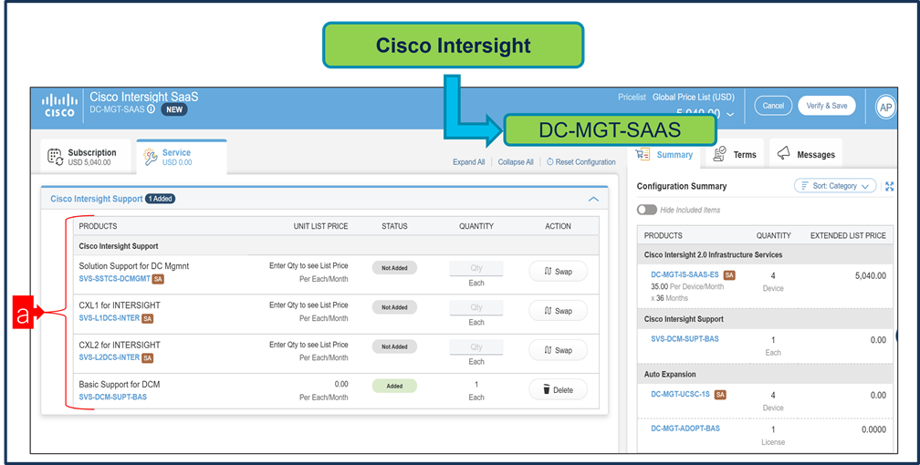Image resolution: width=920 pixels, height=465 pixels.
Task: Click the expand-view icon in Configuration Summary
Action: tap(890, 186)
